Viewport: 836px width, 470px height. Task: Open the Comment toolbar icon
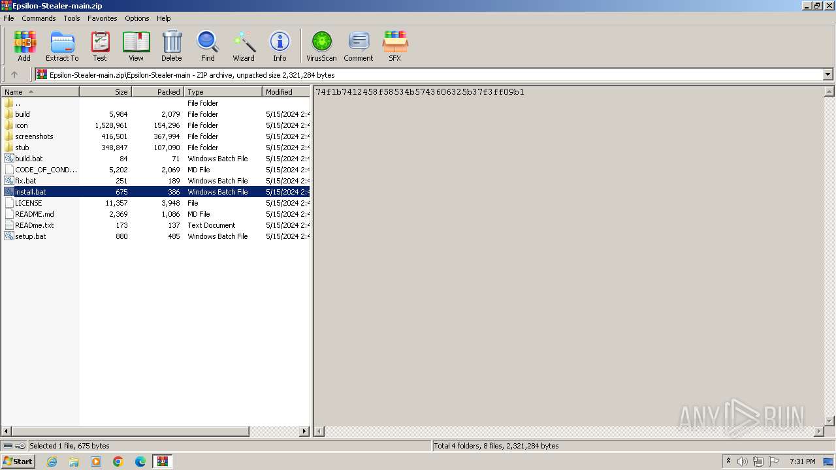point(359,46)
